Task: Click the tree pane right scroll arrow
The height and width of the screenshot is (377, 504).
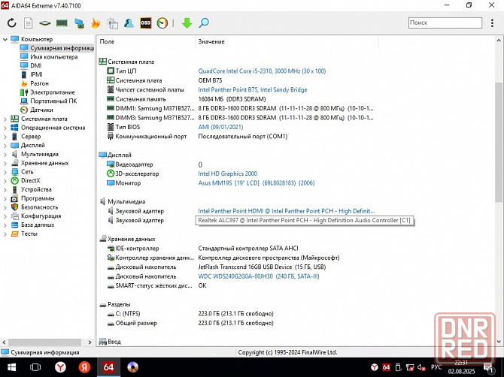Action: tap(90, 342)
